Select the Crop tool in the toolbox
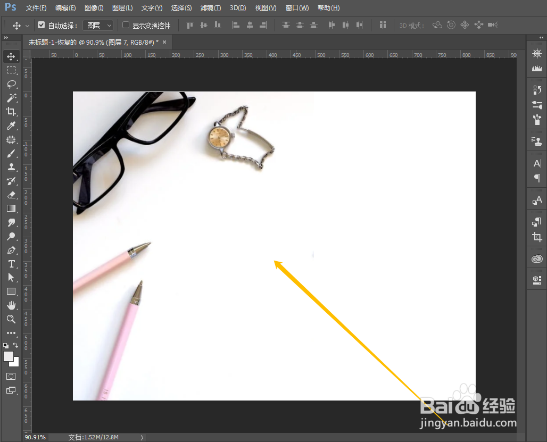The image size is (547, 442). [x=11, y=112]
